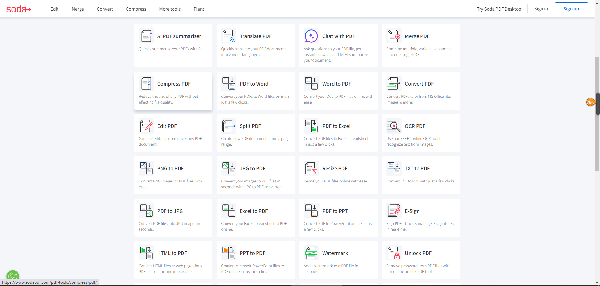
Task: Click the Resize PDF icon
Action: (x=311, y=168)
